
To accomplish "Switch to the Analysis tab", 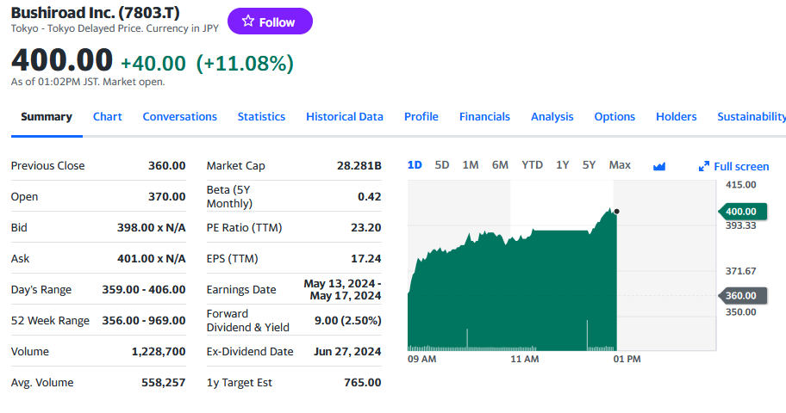I will [x=552, y=117].
